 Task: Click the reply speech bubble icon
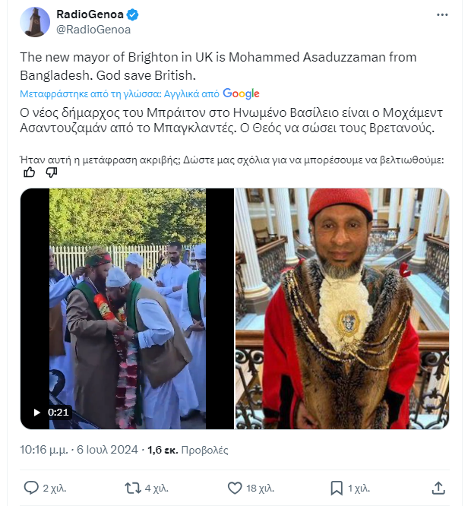click(31, 488)
